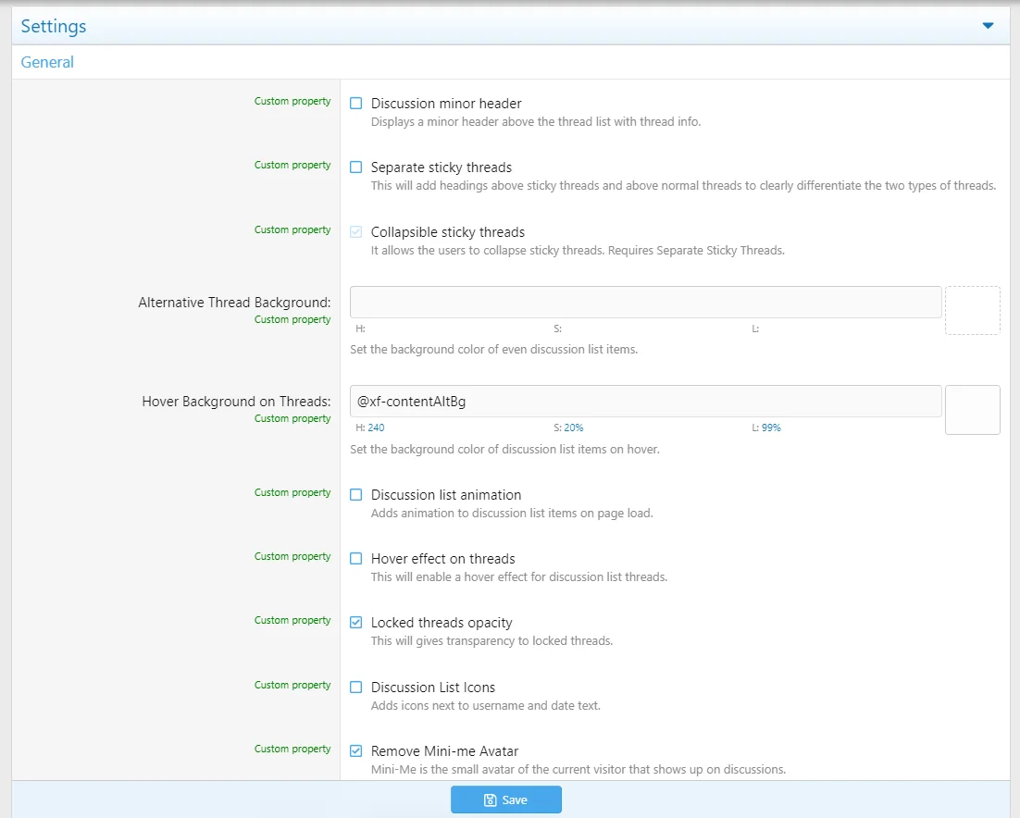This screenshot has width=1020, height=818.
Task: Uncheck Locked threads opacity
Action: 356,623
